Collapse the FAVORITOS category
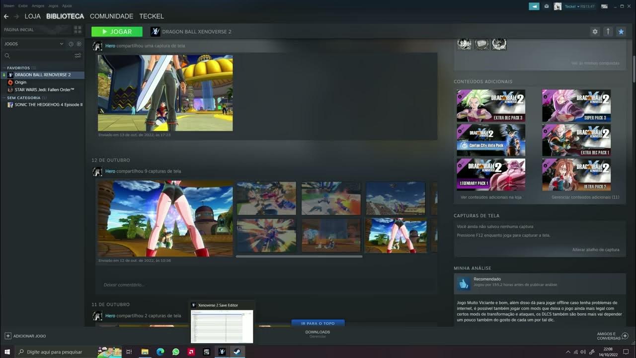This screenshot has width=636, height=358. coord(18,68)
